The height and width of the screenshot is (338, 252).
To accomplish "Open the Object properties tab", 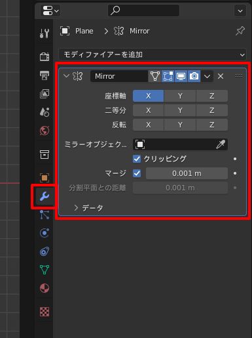I will (x=45, y=178).
